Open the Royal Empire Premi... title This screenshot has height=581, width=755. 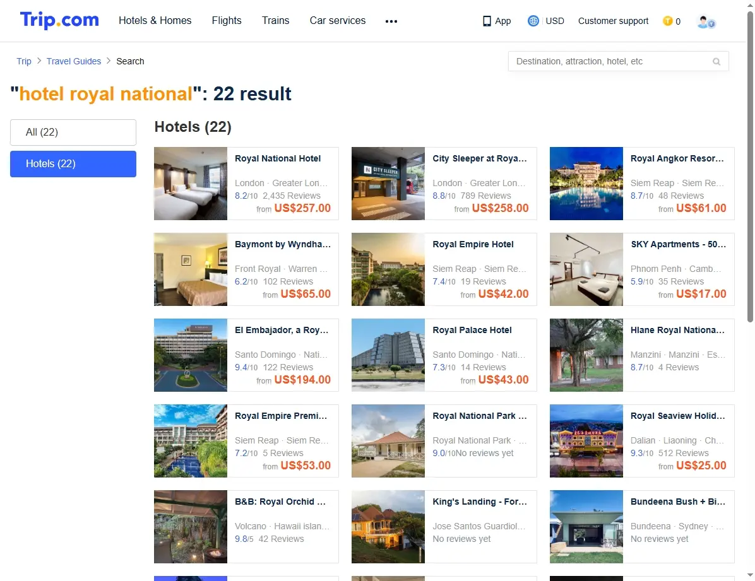click(281, 416)
